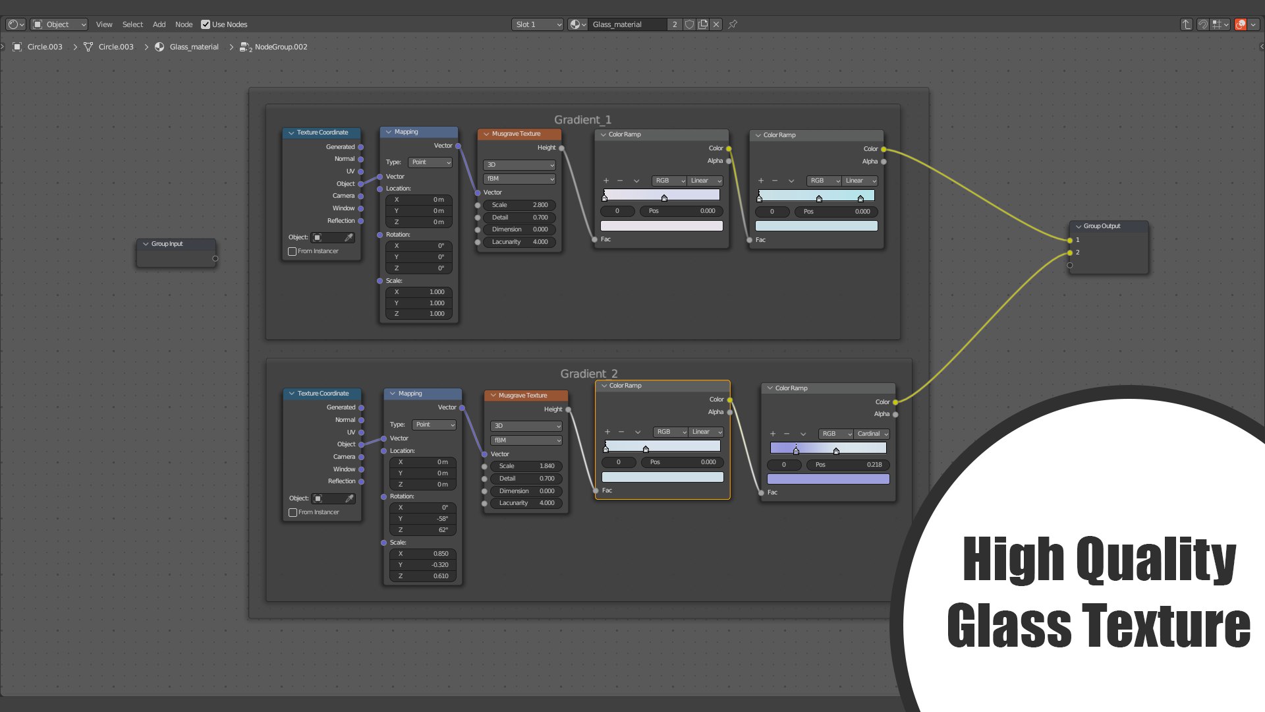Open the View menu

pyautogui.click(x=104, y=24)
